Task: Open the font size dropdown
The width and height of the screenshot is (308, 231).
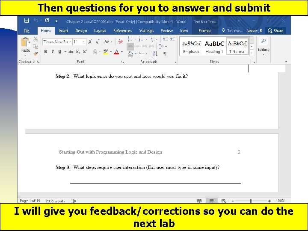Action: coord(84,42)
